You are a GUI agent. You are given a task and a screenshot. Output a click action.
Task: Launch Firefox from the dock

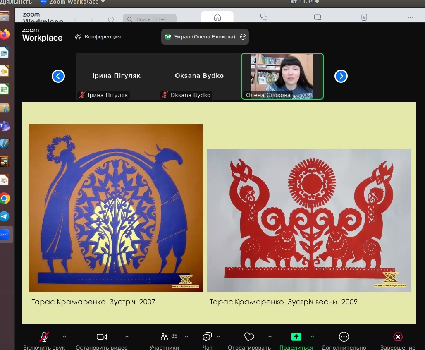point(5,34)
